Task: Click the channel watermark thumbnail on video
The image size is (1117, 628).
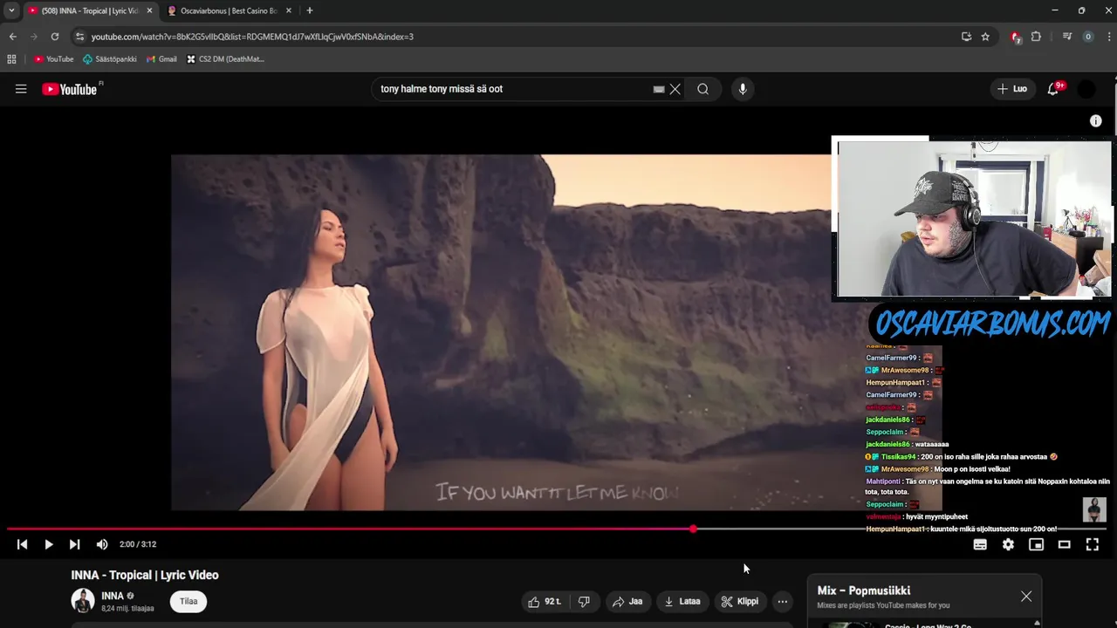Action: pos(1094,509)
